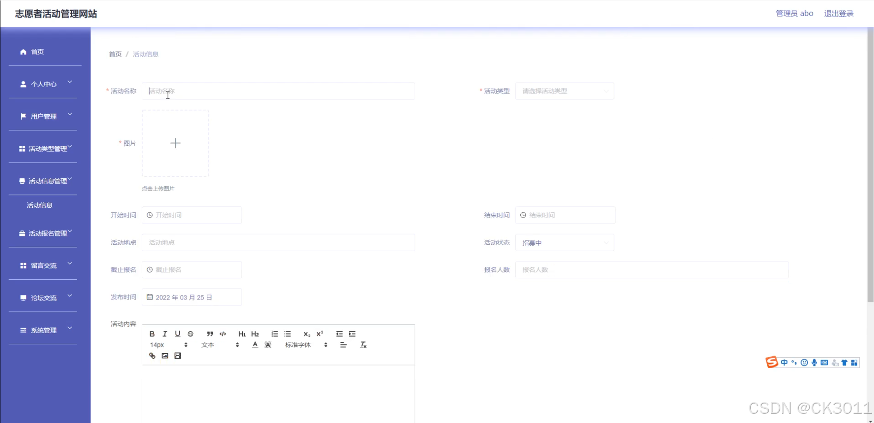874x423 pixels.
Task: Apply Heading 1 (H1) format
Action: pyautogui.click(x=242, y=334)
